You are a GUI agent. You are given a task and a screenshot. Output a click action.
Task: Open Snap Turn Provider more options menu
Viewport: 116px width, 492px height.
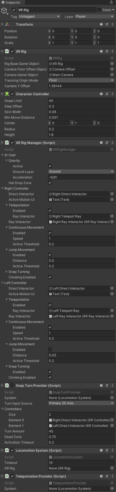[112, 385]
